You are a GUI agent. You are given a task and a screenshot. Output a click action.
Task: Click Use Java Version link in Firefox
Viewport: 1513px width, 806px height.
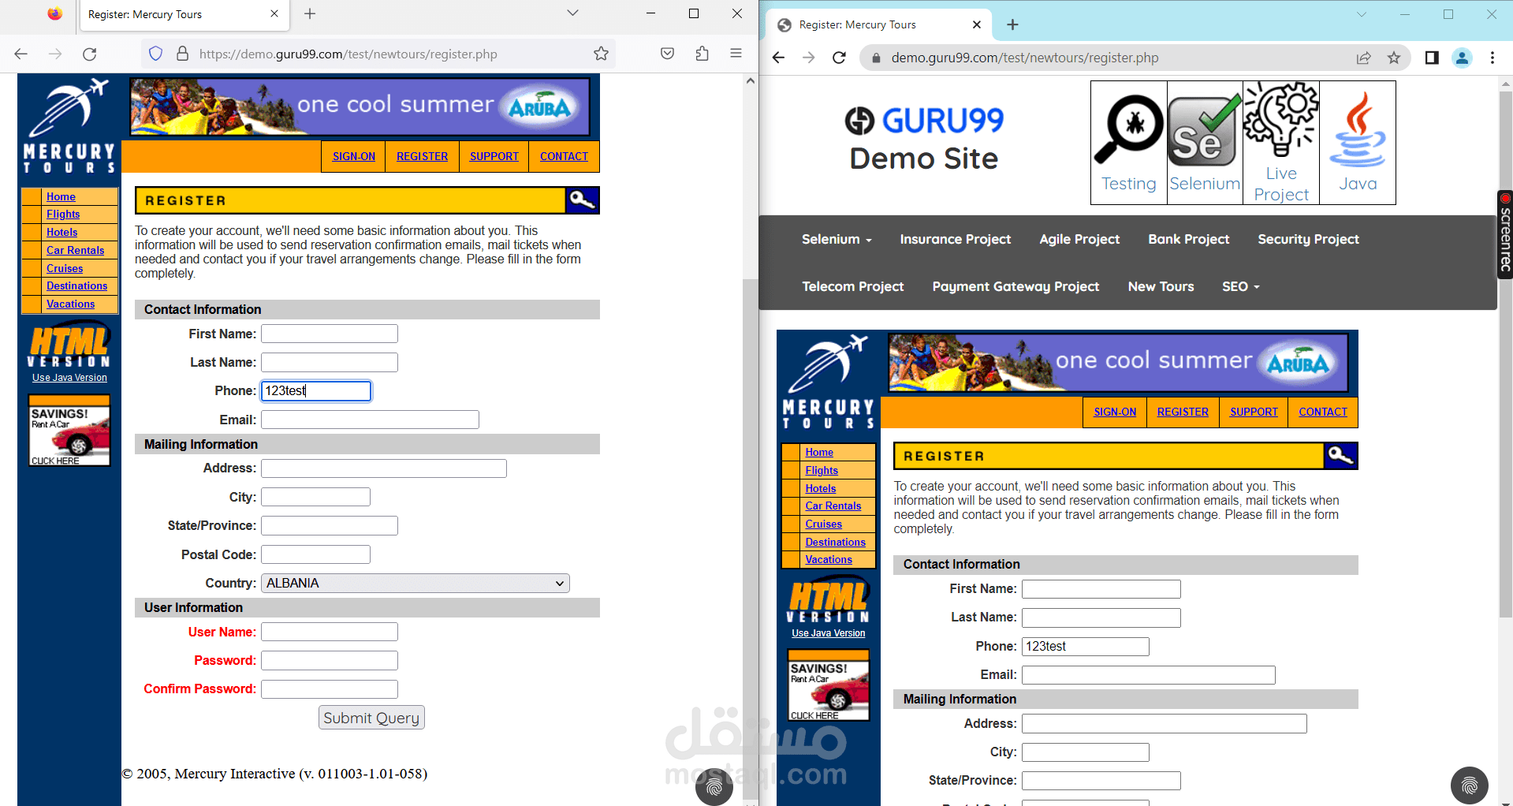(x=69, y=378)
